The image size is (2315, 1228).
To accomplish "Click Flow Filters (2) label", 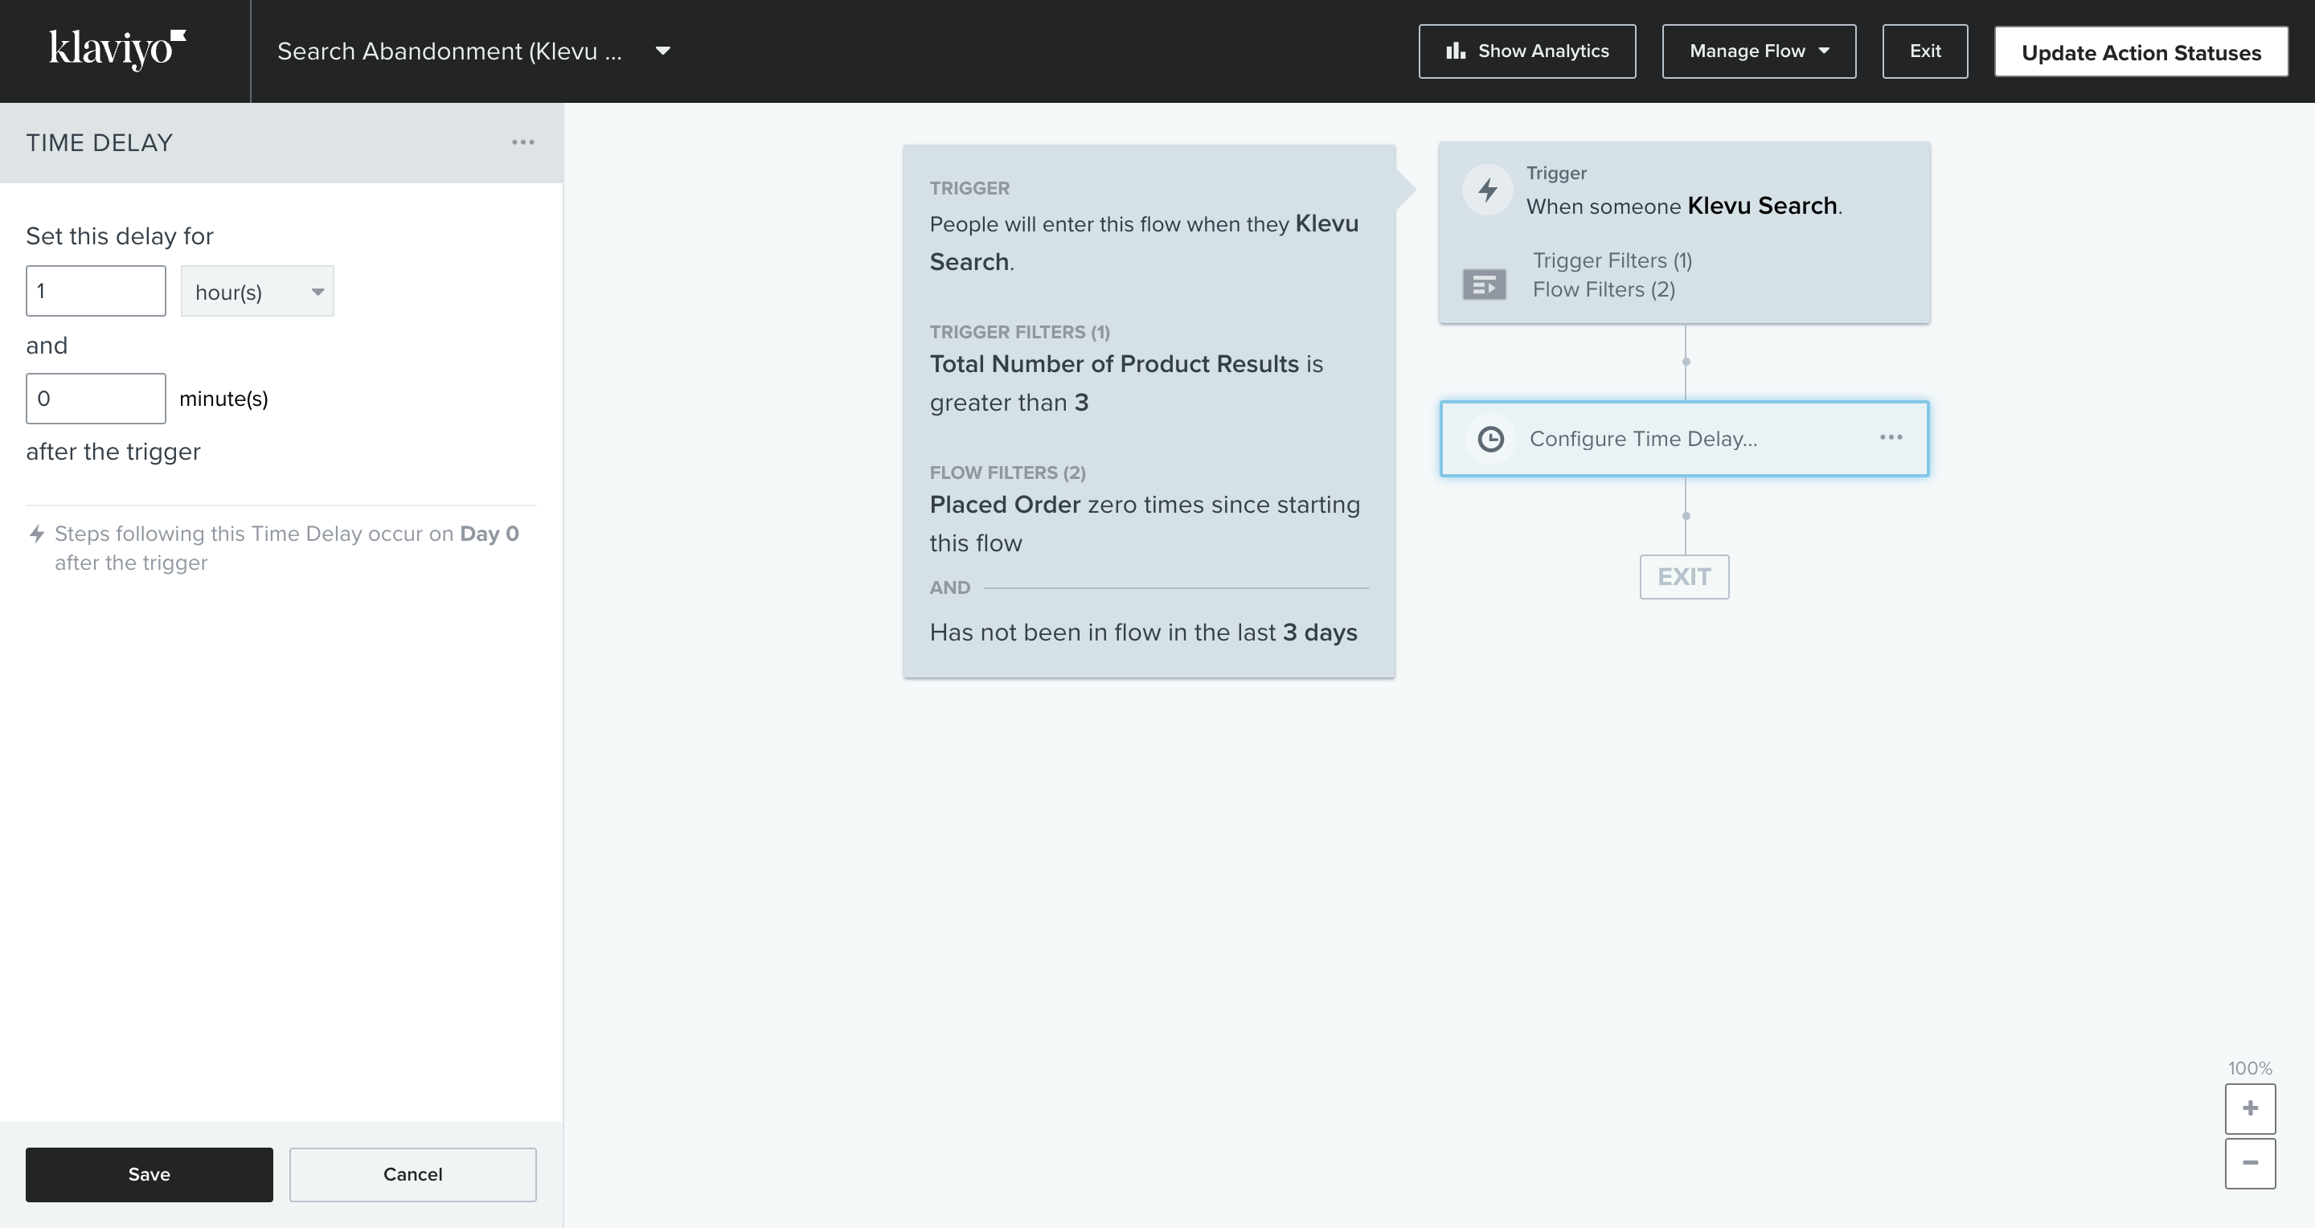I will (x=1604, y=289).
